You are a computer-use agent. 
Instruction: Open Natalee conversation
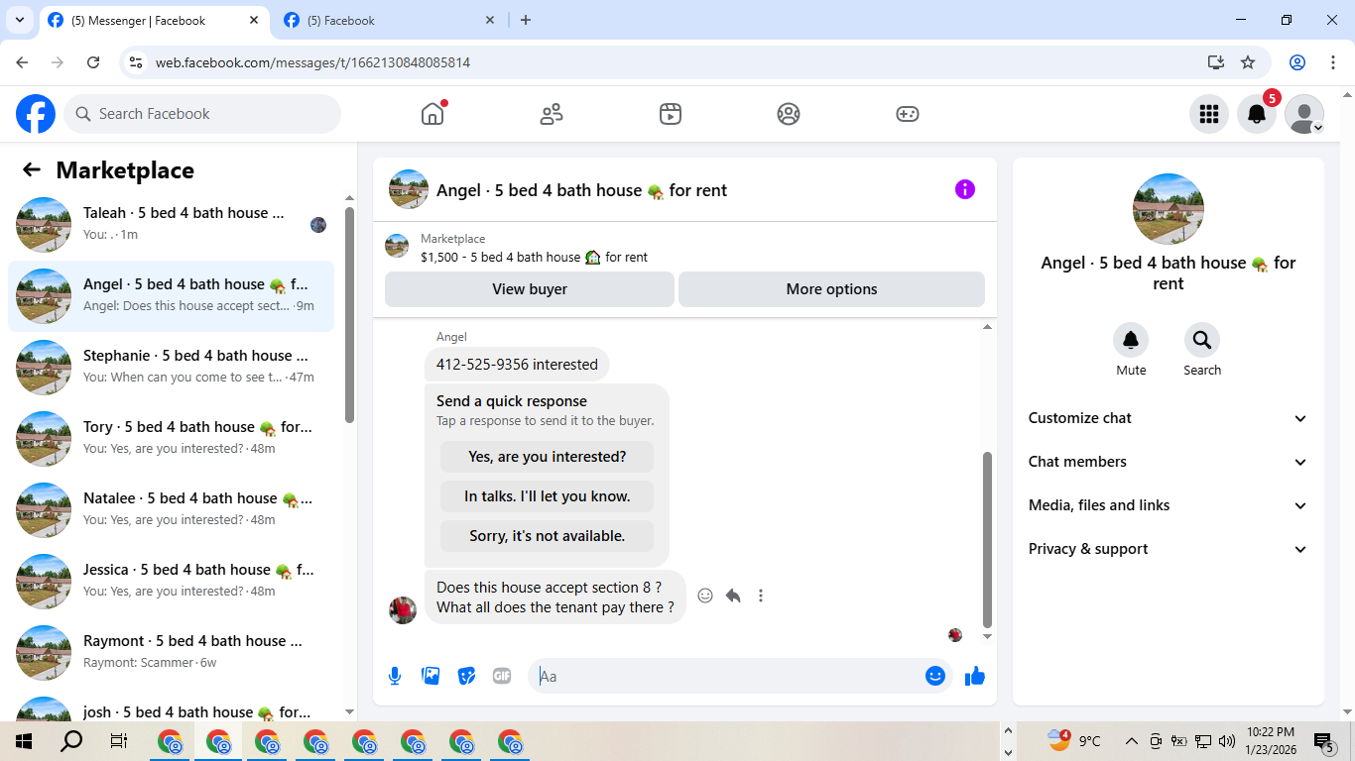pyautogui.click(x=171, y=509)
